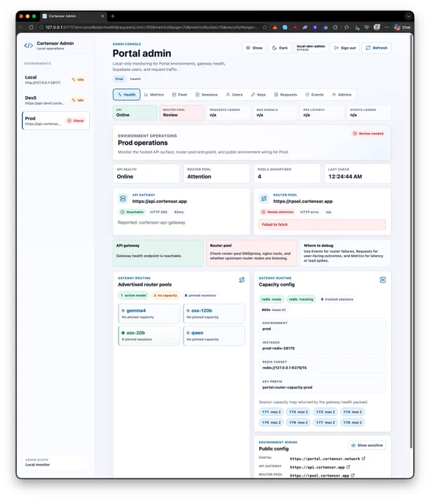430x500 pixels.
Task: Go to the Users tab
Action: (x=234, y=95)
